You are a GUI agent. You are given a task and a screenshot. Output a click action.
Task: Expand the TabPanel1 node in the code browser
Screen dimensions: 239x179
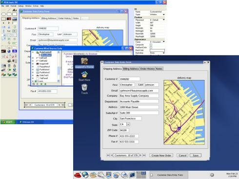tap(33, 78)
